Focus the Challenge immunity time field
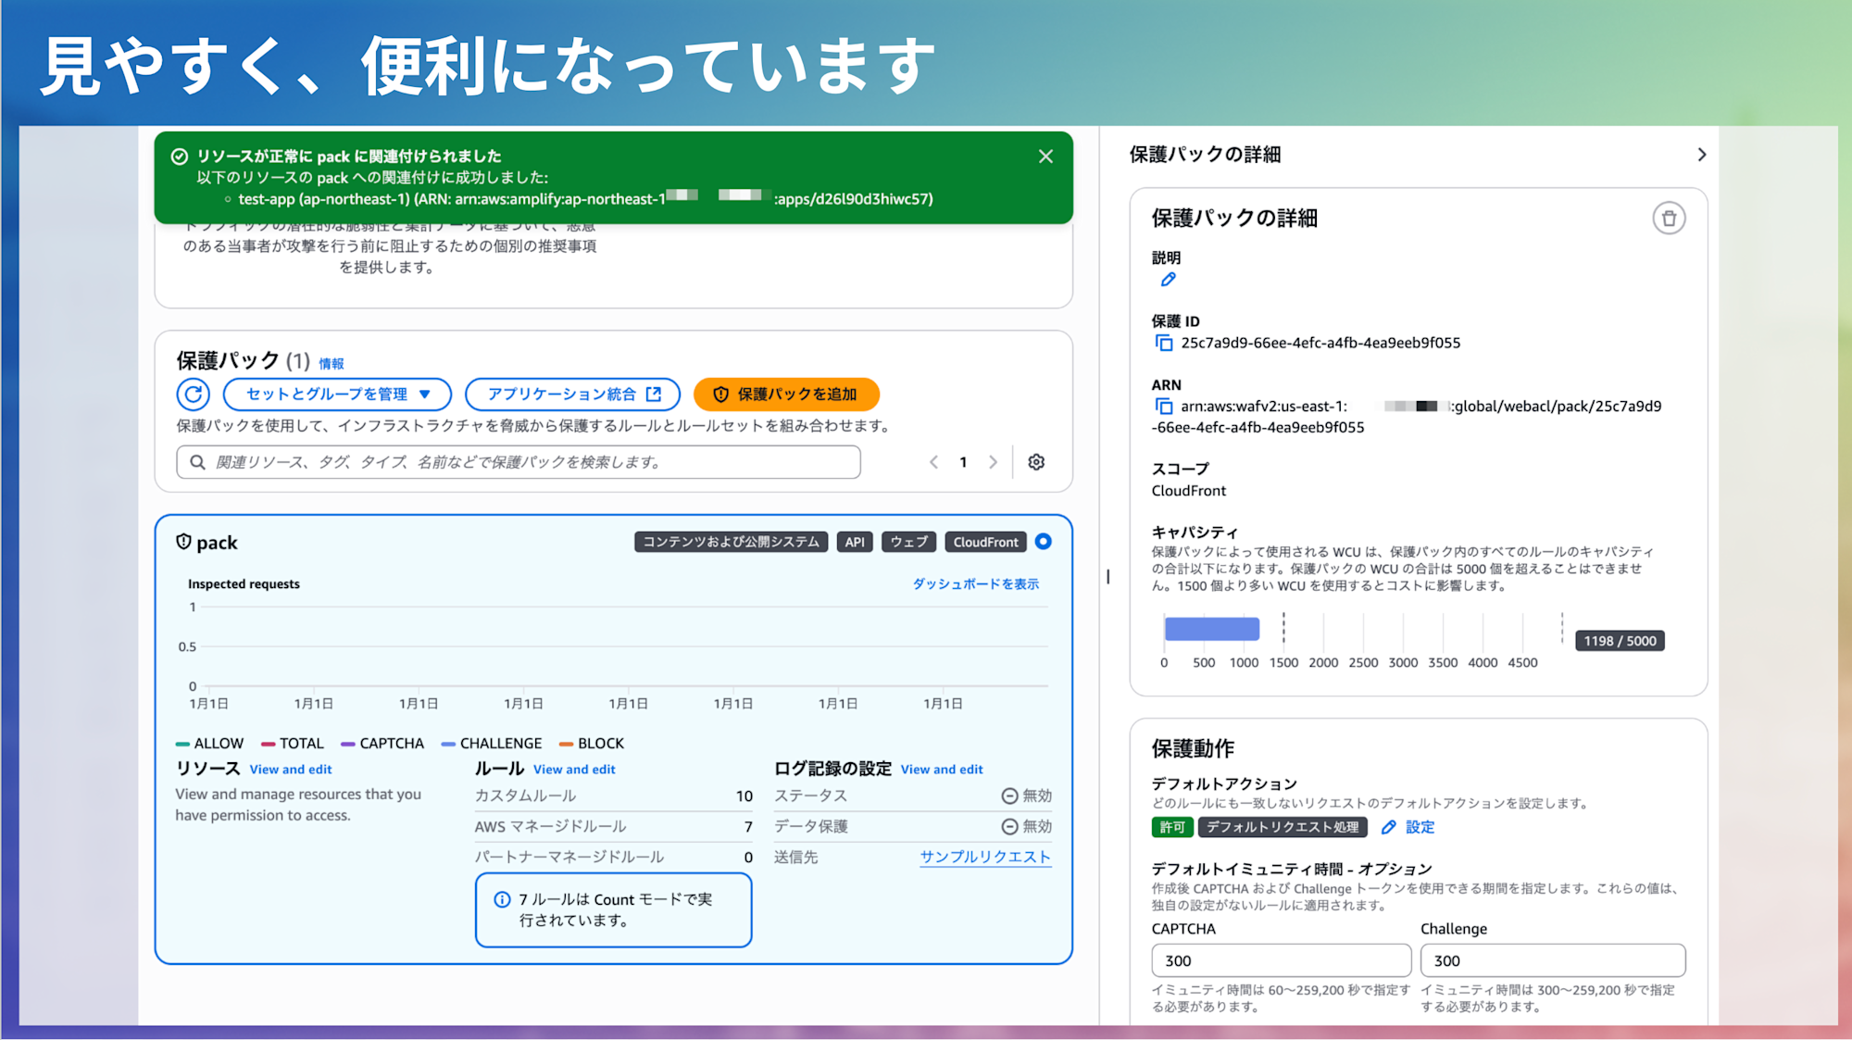This screenshot has height=1040, width=1852. click(x=1553, y=961)
